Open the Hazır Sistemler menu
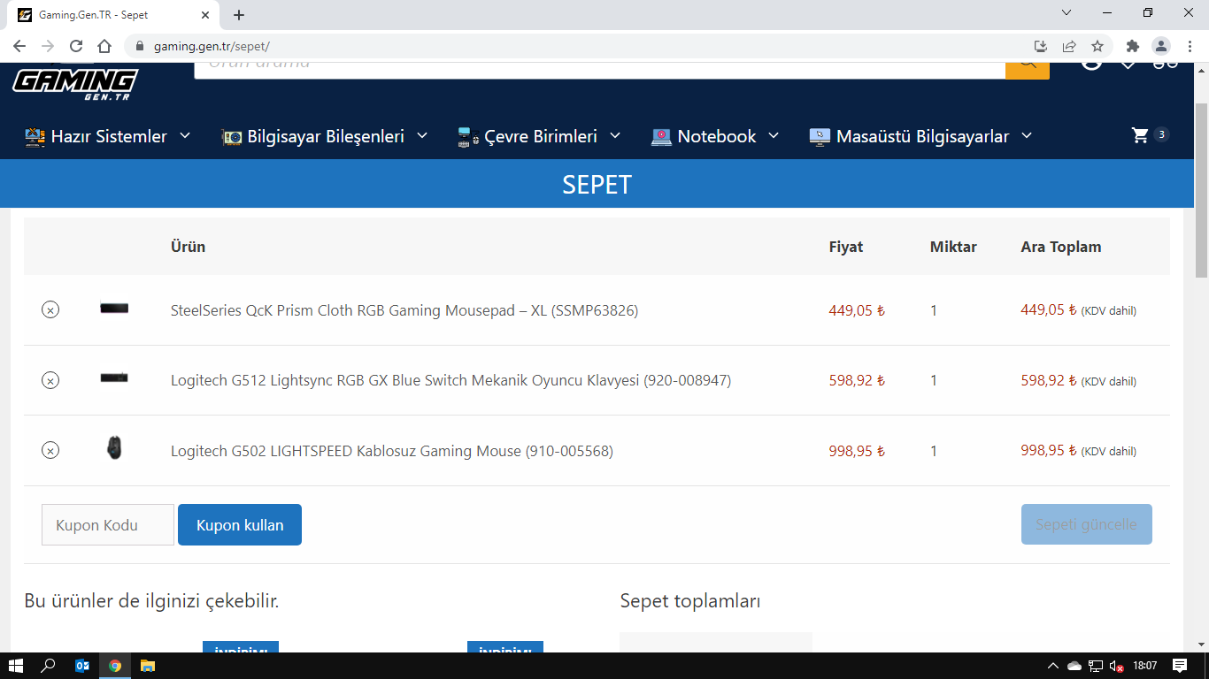 [x=108, y=136]
